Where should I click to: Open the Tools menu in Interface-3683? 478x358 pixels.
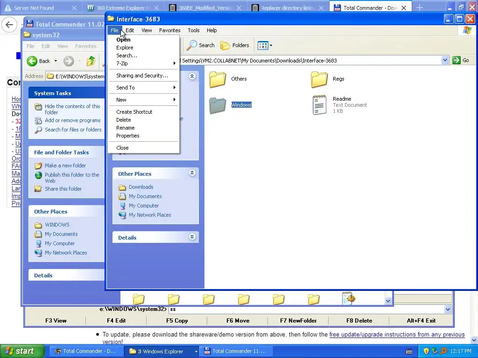point(194,30)
